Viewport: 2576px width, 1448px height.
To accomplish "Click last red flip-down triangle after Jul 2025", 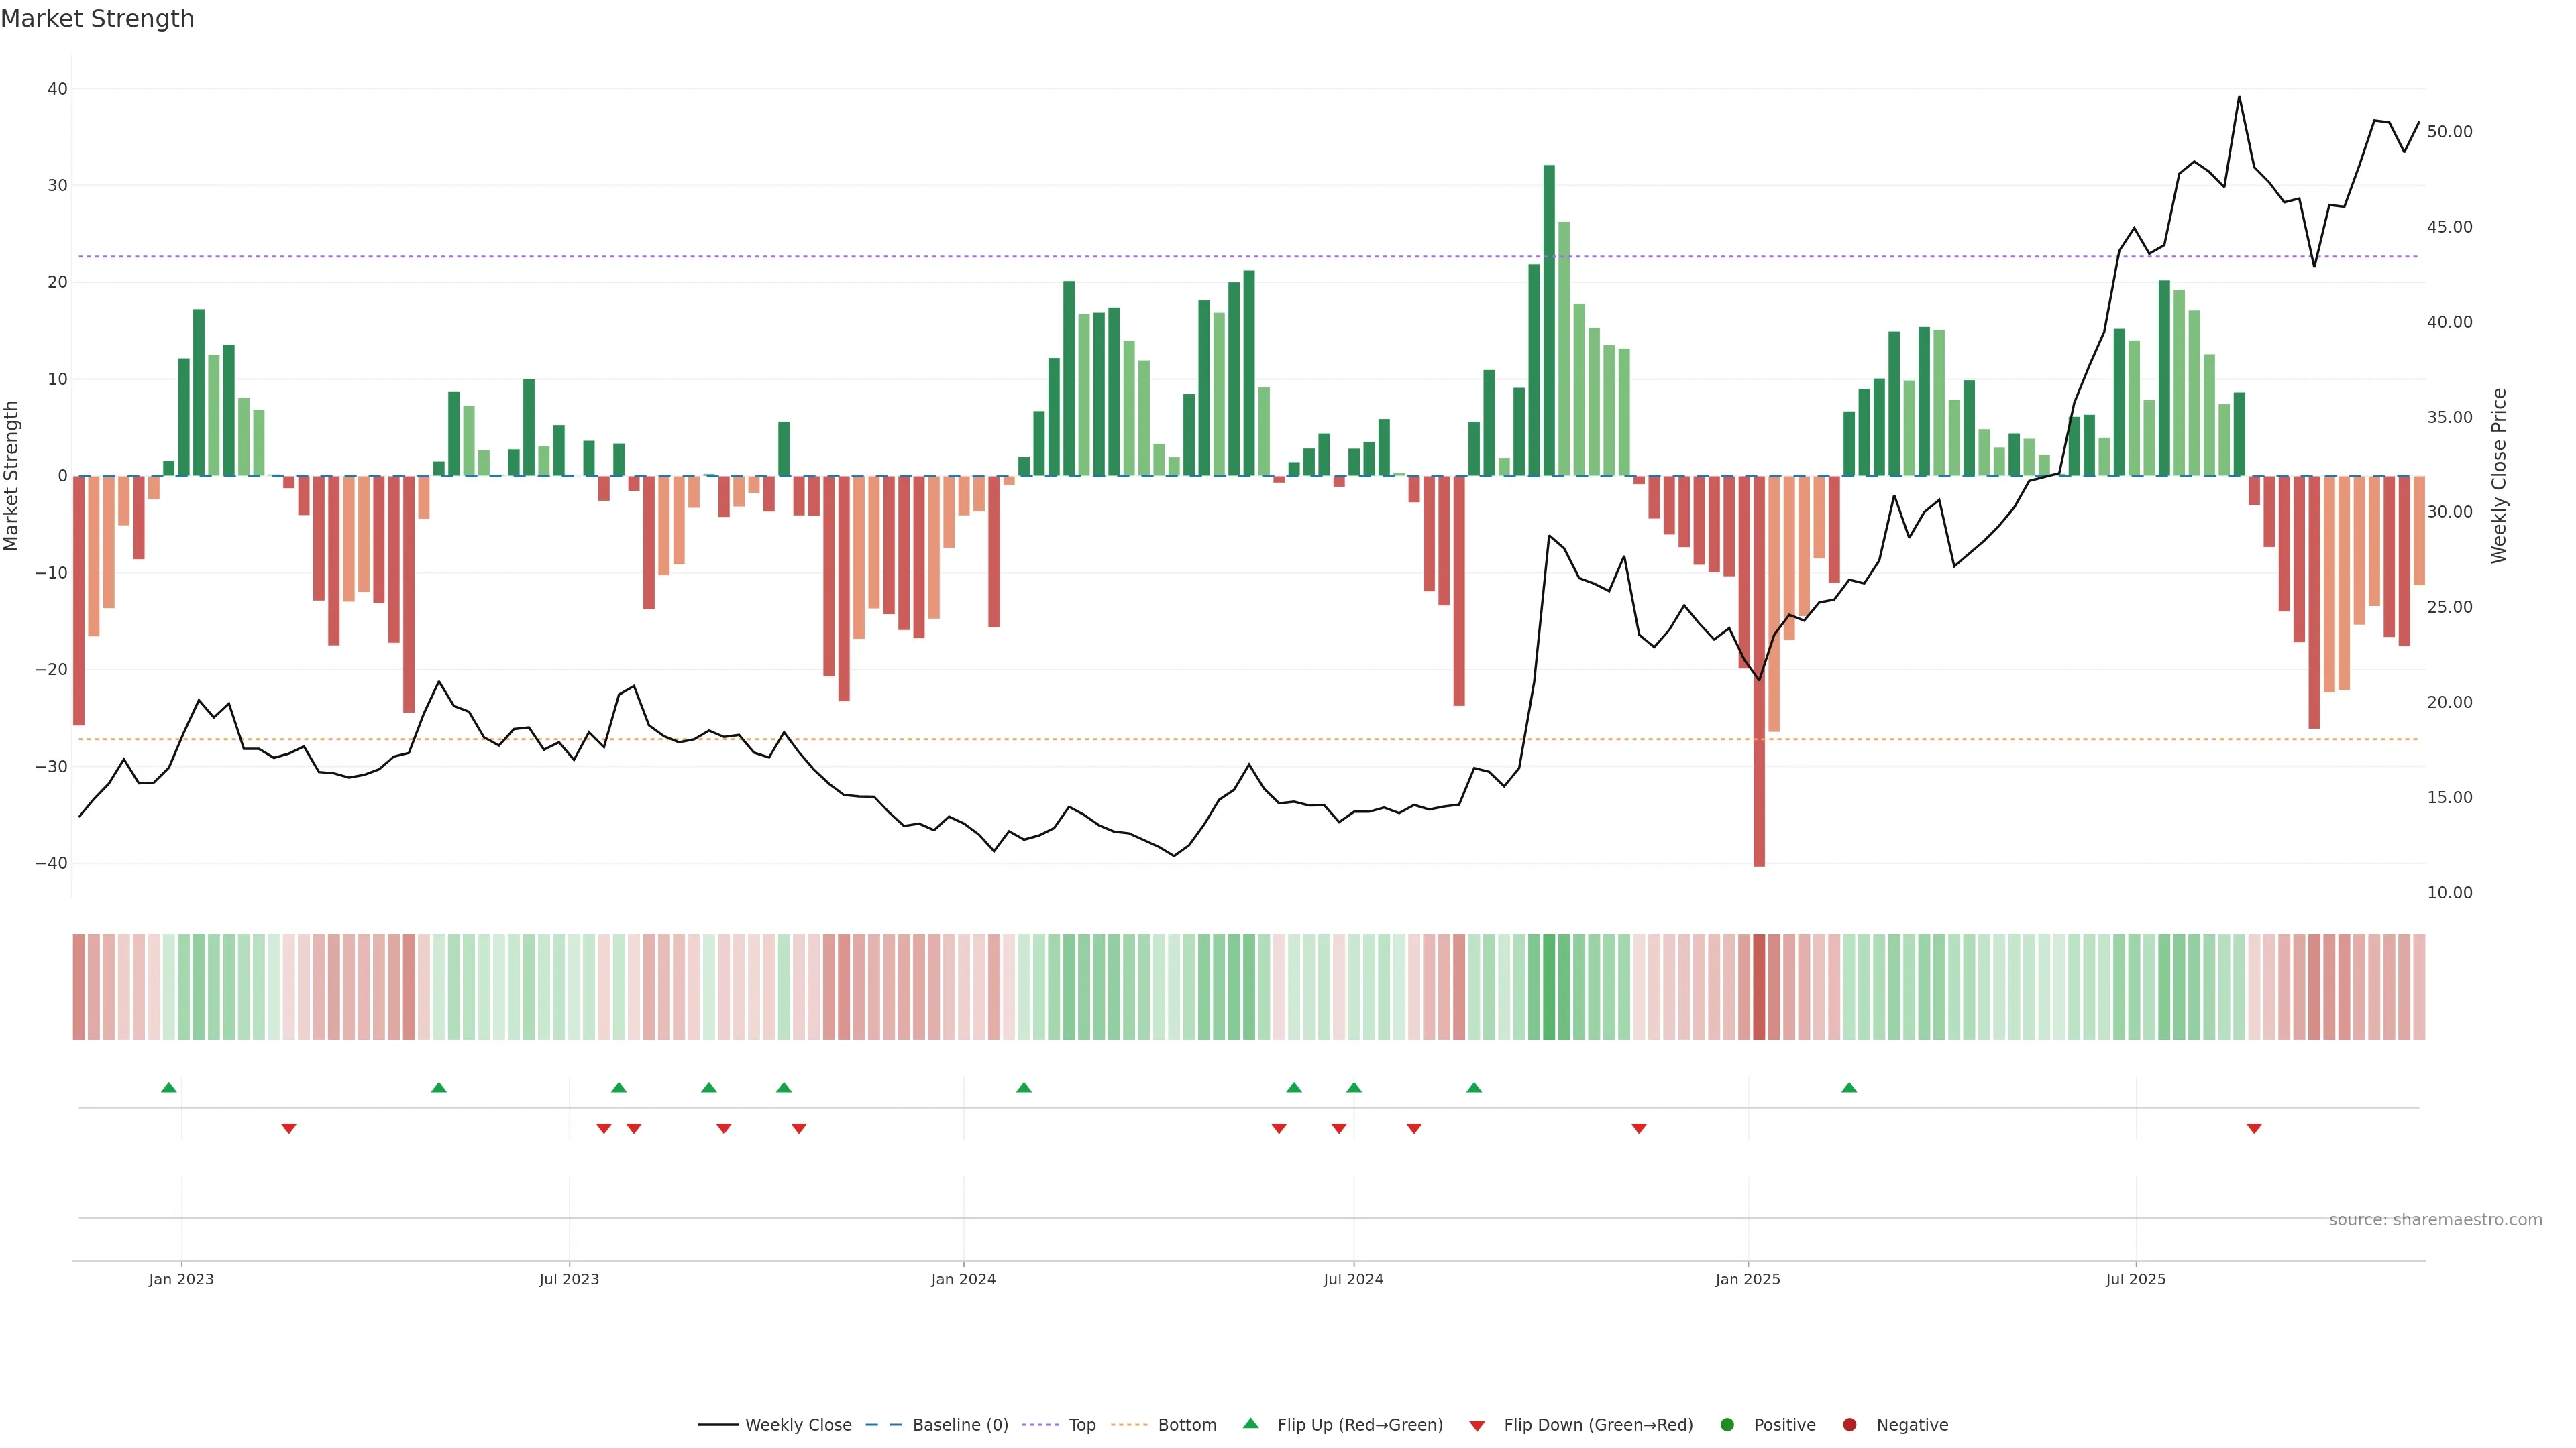I will point(2254,1128).
